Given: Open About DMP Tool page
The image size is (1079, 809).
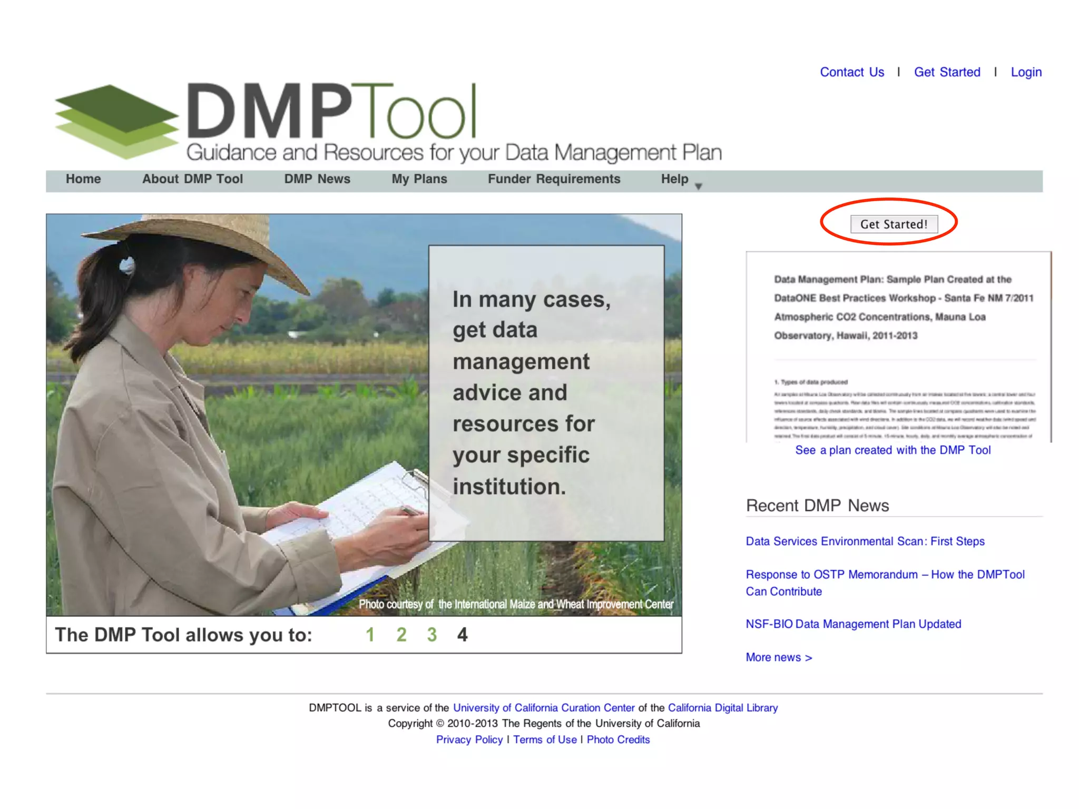Looking at the screenshot, I should (x=192, y=179).
